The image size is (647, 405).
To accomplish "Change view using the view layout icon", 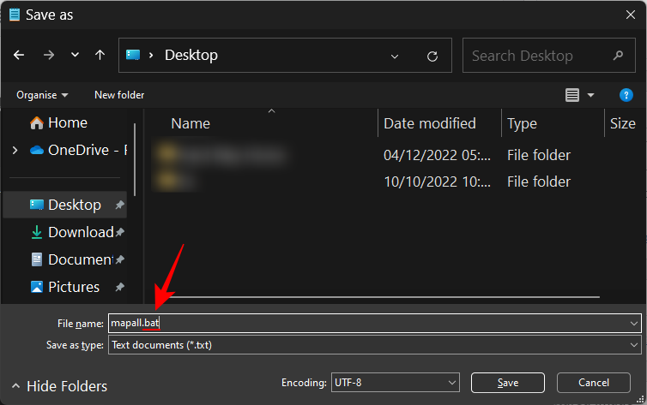I will [x=571, y=95].
